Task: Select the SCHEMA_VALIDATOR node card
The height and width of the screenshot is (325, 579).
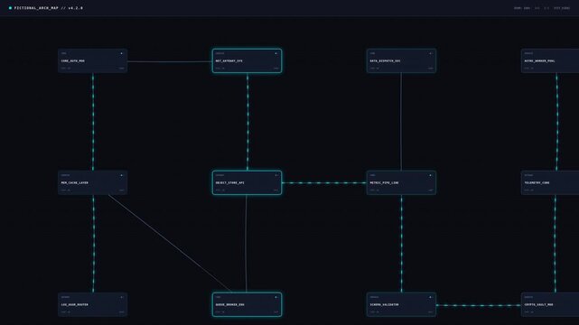Action: click(401, 305)
